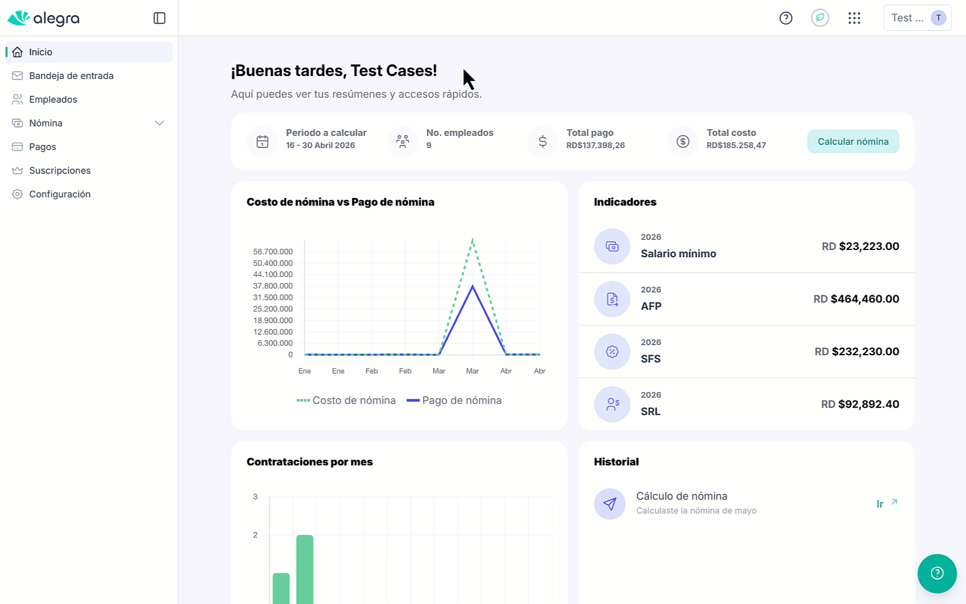Click the RD$185.258,47 total costo amount

click(x=736, y=145)
